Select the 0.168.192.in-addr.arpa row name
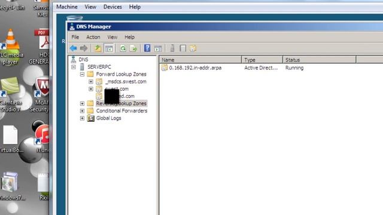The height and width of the screenshot is (215, 383). pos(195,67)
